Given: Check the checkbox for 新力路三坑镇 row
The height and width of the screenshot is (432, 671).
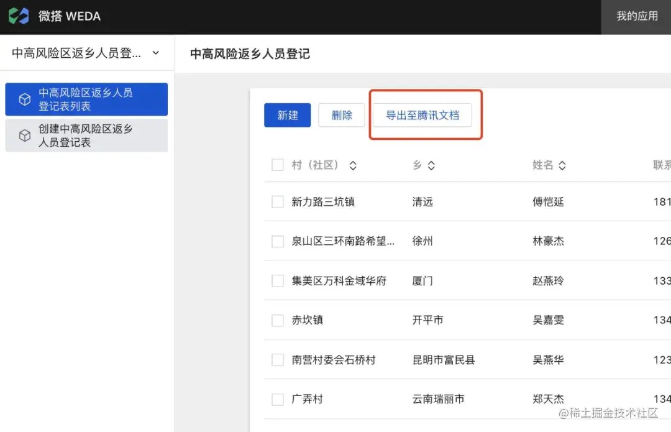Looking at the screenshot, I should [x=277, y=201].
